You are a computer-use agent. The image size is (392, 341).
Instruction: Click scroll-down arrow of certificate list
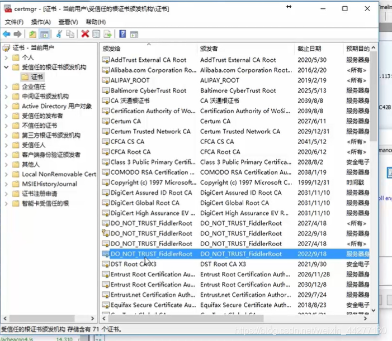[374, 310]
